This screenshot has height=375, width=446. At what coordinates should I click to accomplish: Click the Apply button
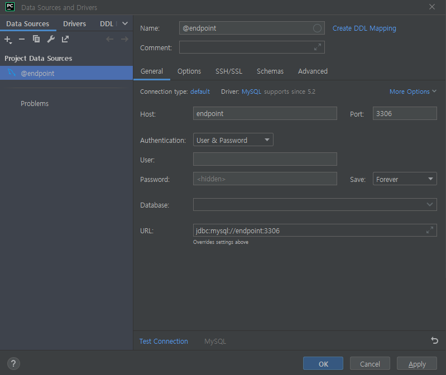coord(417,363)
